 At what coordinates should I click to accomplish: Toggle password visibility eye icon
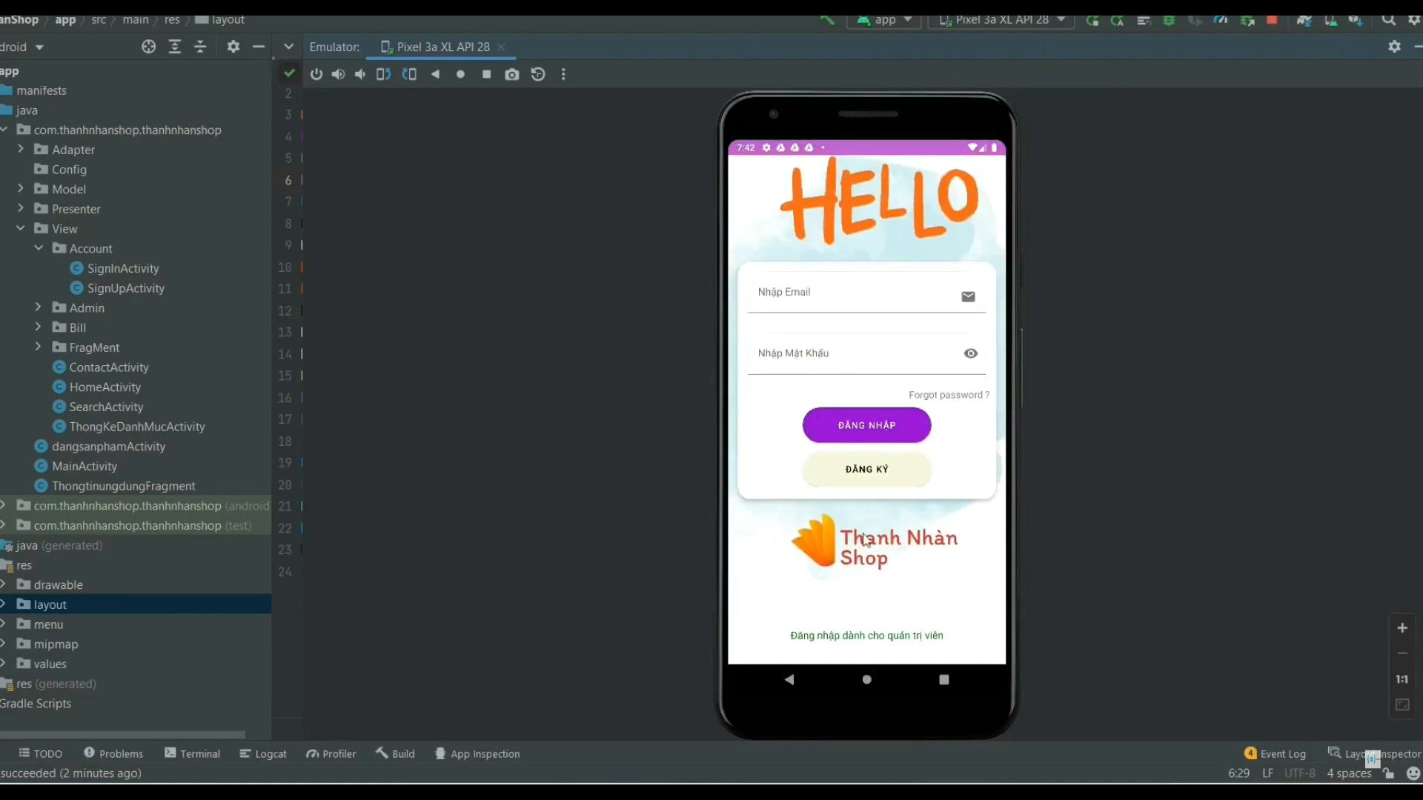[x=971, y=353]
